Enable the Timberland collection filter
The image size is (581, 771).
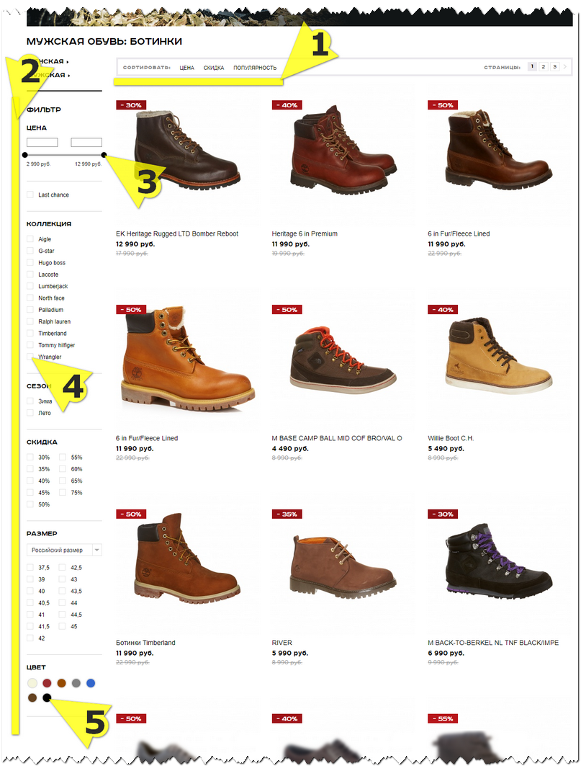coord(30,334)
